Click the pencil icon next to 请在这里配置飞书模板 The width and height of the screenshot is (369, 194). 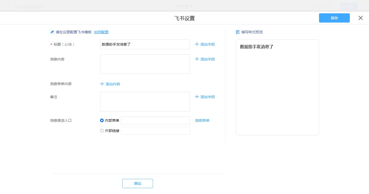[52, 32]
